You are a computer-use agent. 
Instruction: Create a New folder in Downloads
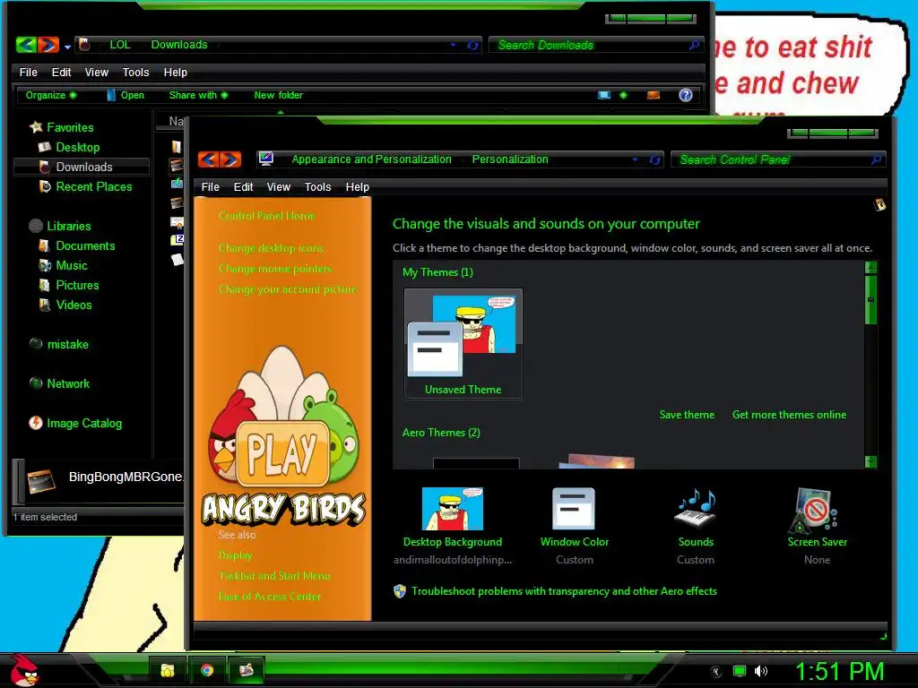coord(278,95)
